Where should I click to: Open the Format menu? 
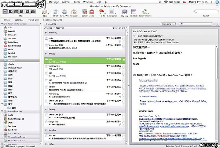66,2
